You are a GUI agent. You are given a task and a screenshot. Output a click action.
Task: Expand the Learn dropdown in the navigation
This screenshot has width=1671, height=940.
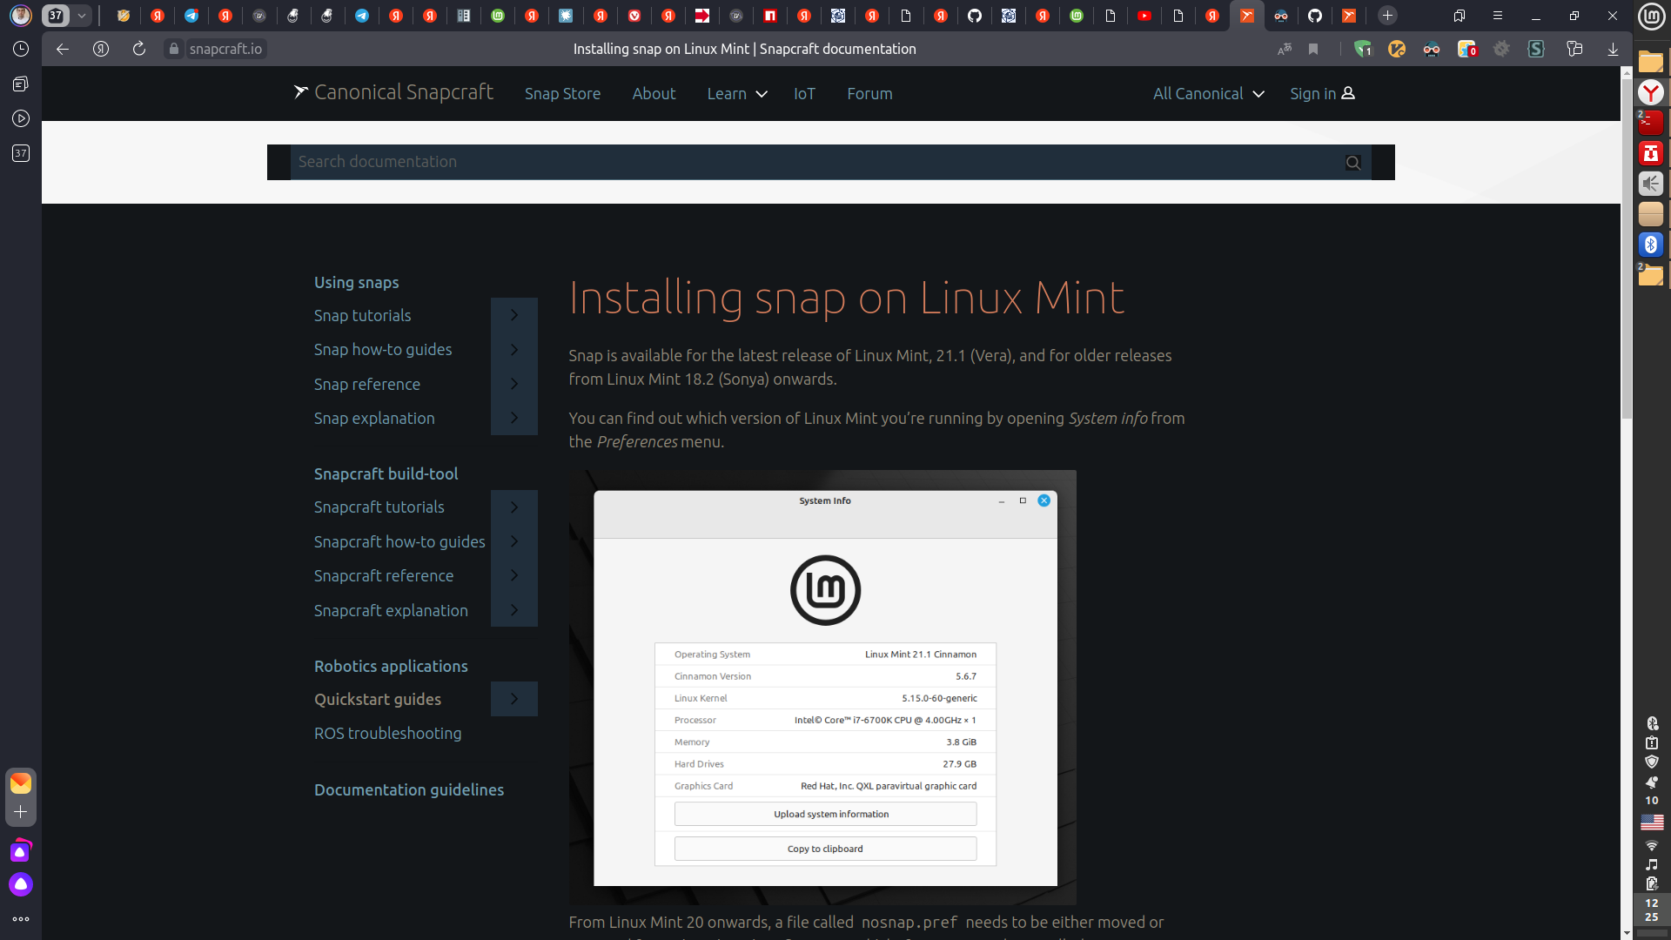click(736, 94)
